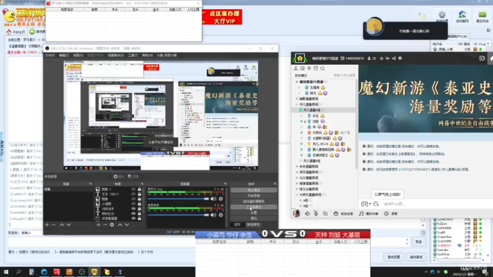Move source up in OBS sources panel
Image resolution: width=493 pixels, height=277 pixels.
point(120,225)
